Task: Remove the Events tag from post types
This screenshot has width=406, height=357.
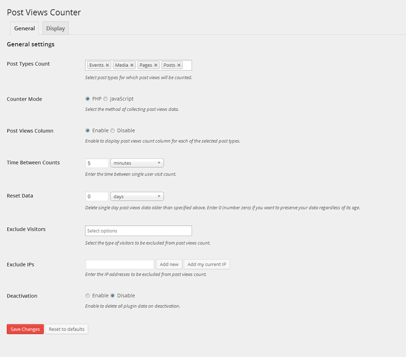Action: pos(107,65)
